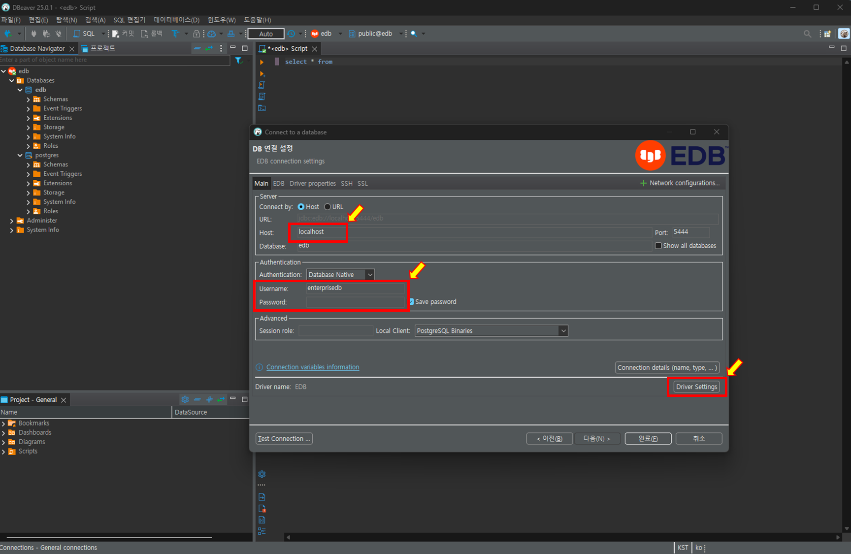The height and width of the screenshot is (554, 851).
Task: Click the < 이전(B) back button
Action: click(550, 439)
